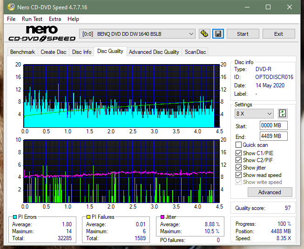This screenshot has width=304, height=249.
Task: Click the date value 14 May 2020
Action: pos(270,85)
